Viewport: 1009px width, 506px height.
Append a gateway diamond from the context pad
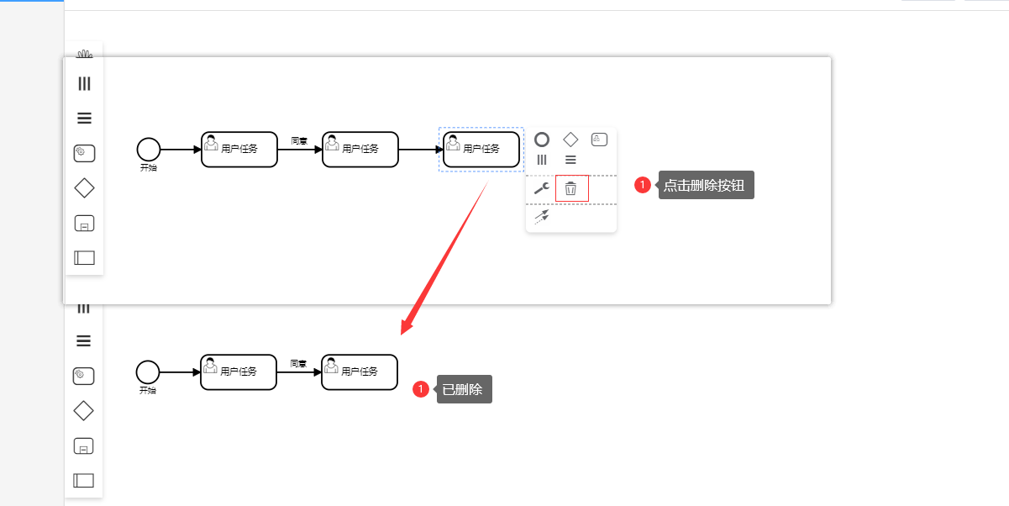(x=570, y=140)
